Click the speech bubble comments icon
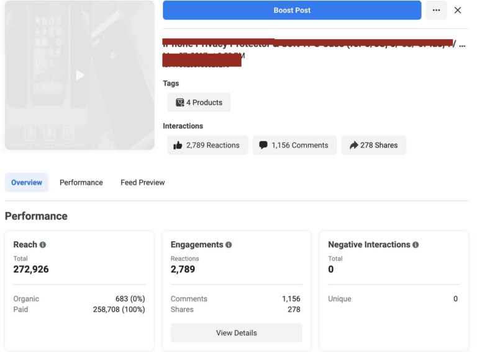The height and width of the screenshot is (352, 477). pyautogui.click(x=263, y=145)
